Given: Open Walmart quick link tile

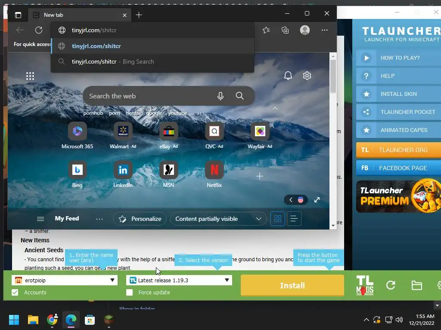Looking at the screenshot, I should click(x=123, y=135).
